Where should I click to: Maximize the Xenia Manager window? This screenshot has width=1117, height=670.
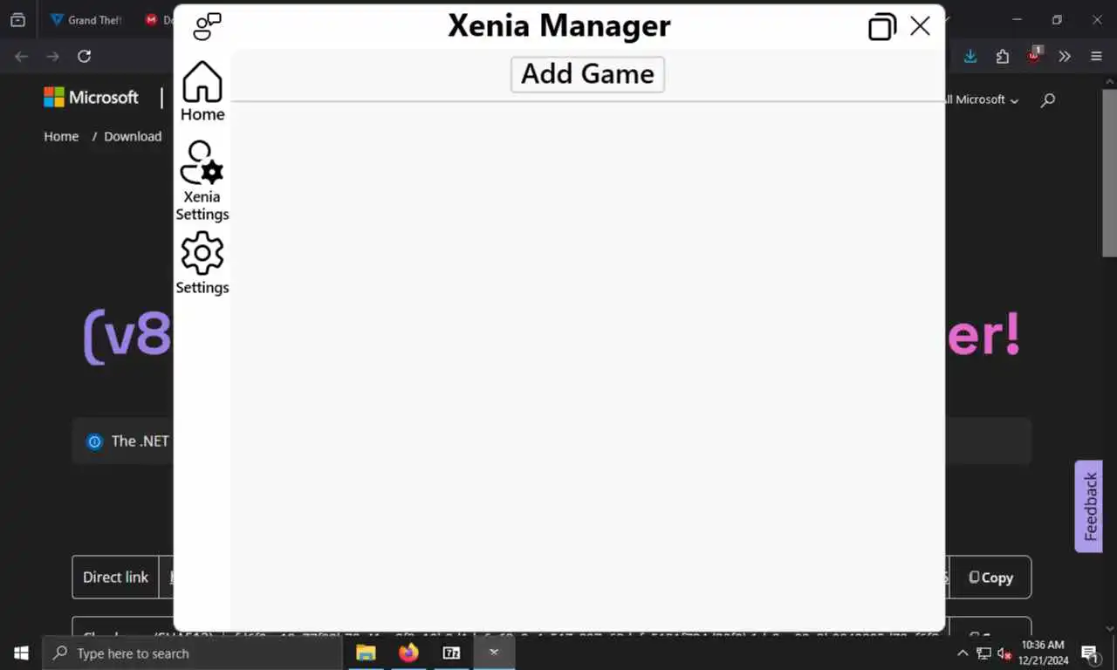click(x=882, y=27)
